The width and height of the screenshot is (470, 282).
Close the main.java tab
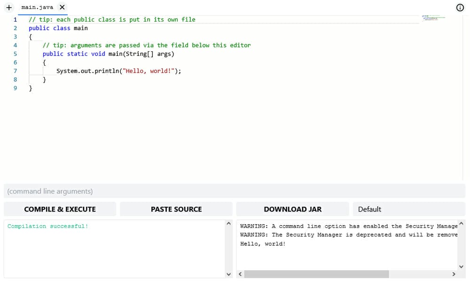(62, 7)
